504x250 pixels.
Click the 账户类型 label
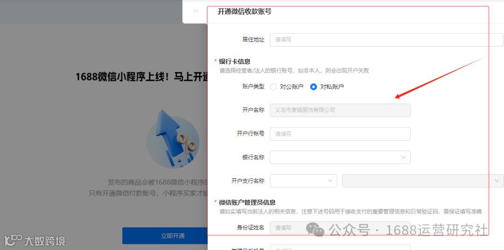tap(253, 87)
